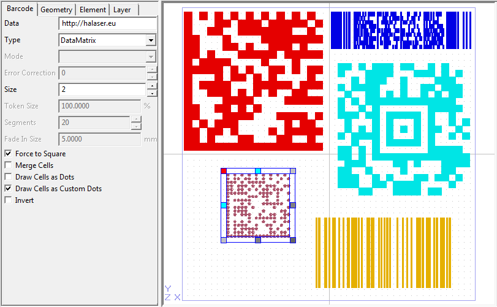
Task: Click the Data label
Action: click(x=12, y=23)
